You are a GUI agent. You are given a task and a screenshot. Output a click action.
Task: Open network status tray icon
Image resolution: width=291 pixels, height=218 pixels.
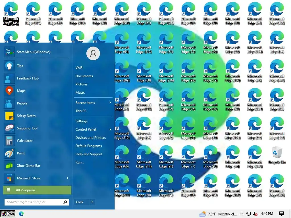coord(248,214)
